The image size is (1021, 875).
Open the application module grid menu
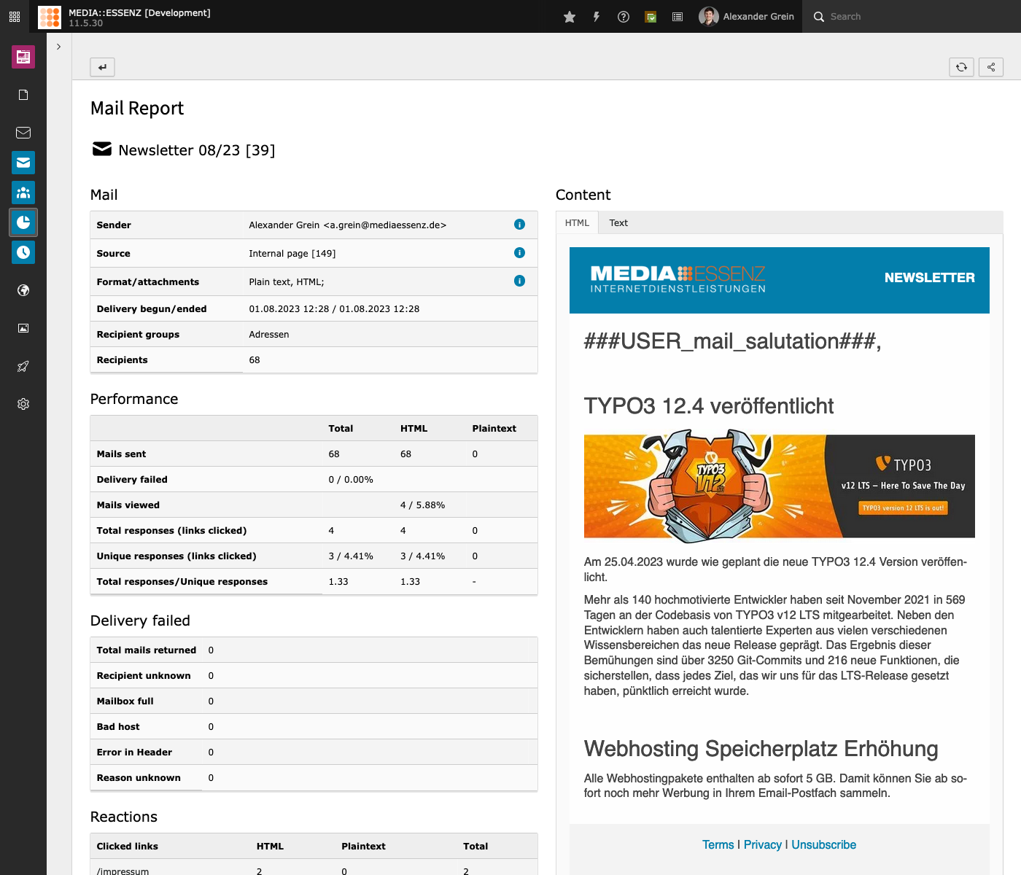(15, 16)
